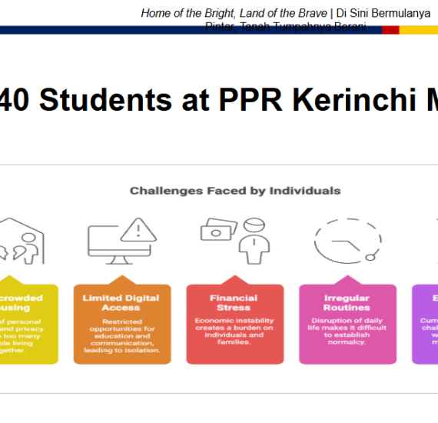Click the 'Financial Stress' card title
The image size is (438, 423).
click(x=234, y=303)
